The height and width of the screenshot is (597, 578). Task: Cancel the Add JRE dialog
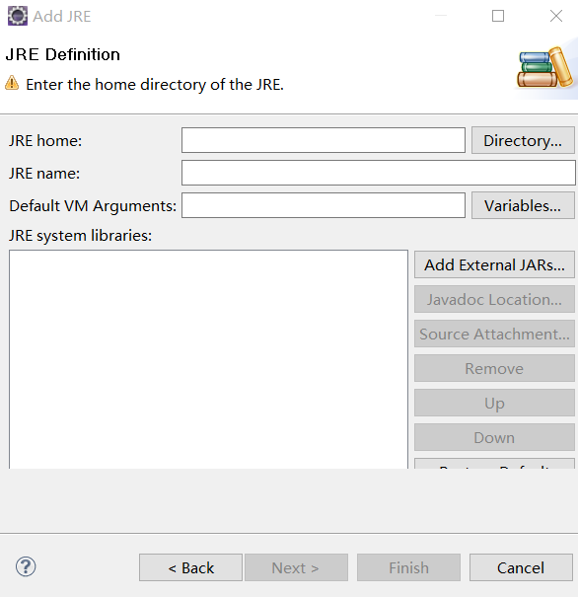click(x=521, y=567)
